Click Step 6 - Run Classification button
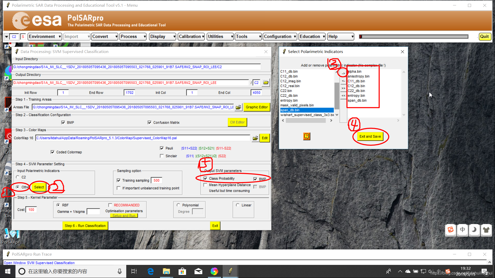The height and width of the screenshot is (278, 495). click(85, 226)
